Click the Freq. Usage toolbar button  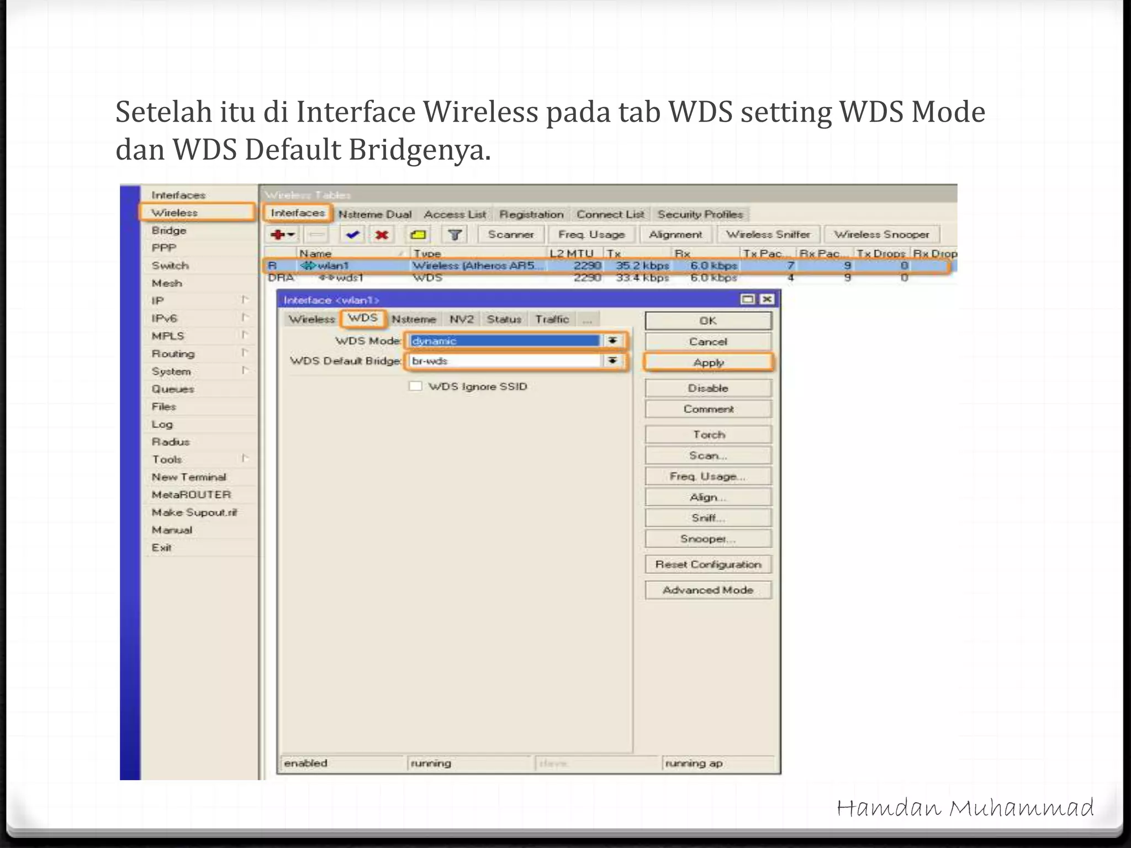click(x=591, y=235)
